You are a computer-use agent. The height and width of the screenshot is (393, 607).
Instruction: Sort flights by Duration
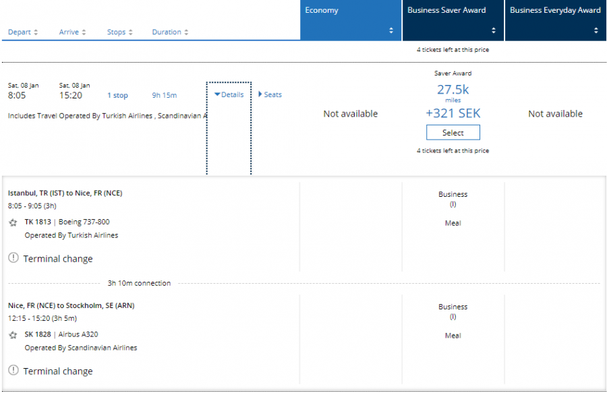coord(170,32)
